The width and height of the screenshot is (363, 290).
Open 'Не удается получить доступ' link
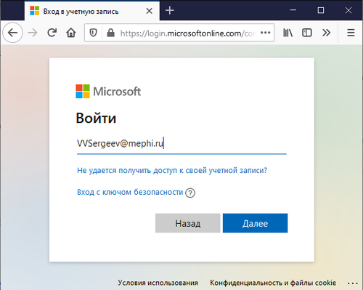tap(172, 170)
